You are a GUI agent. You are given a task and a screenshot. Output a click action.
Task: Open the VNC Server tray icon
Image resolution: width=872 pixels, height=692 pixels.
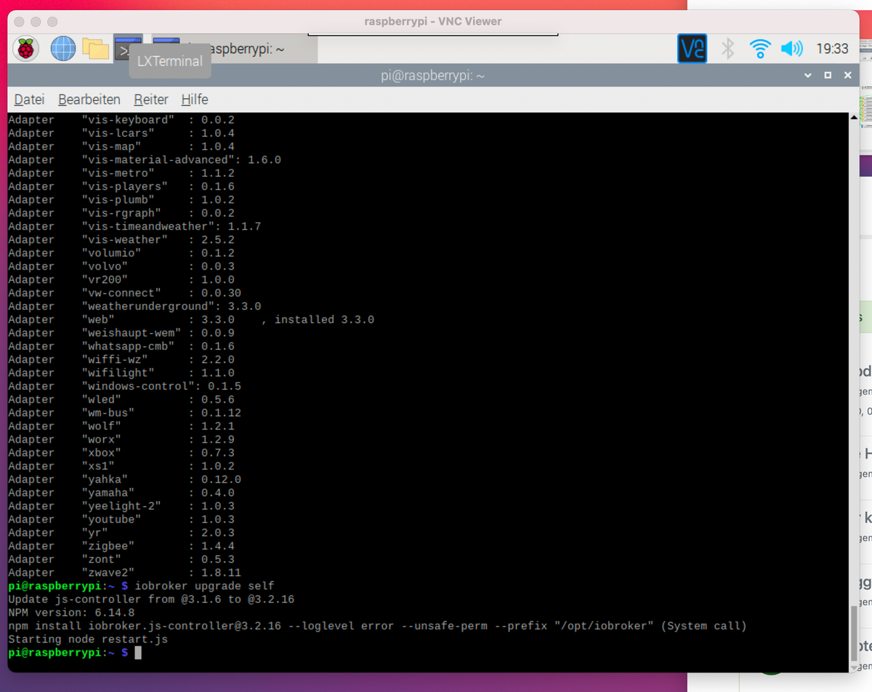(x=692, y=49)
